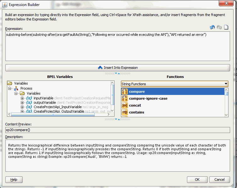Screen dimensions: 237x188
Task: Expand the CreateProjectApi_InputVariable node
Action: coord(22,107)
